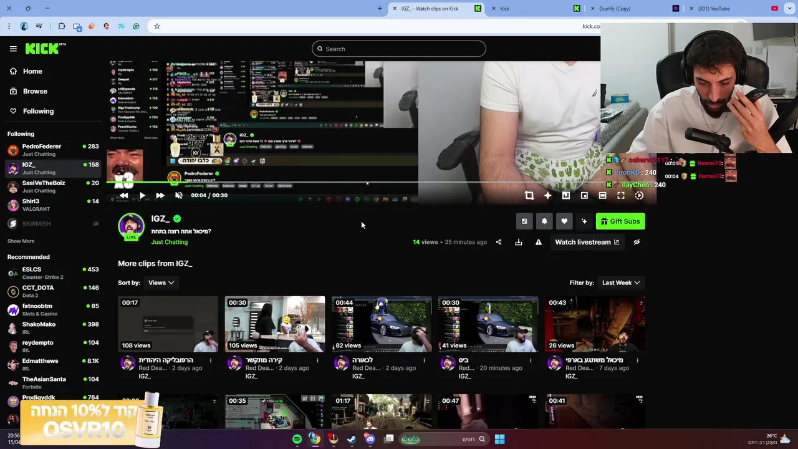Image resolution: width=798 pixels, height=449 pixels.
Task: Report the clip via warning icon
Action: coord(539,242)
